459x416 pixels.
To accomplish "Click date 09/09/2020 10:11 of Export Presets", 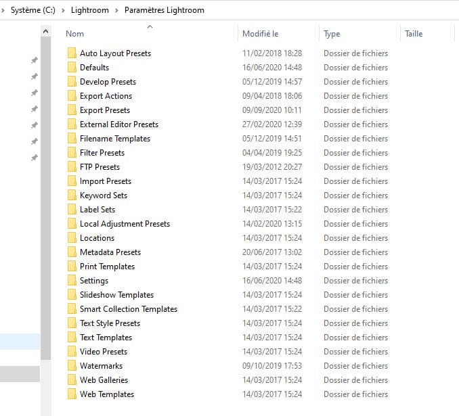I will pos(272,110).
